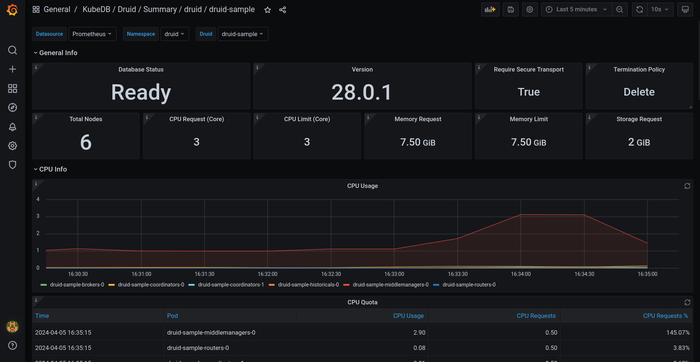
Task: Open the Last 5 minutes time picker
Action: tap(576, 9)
